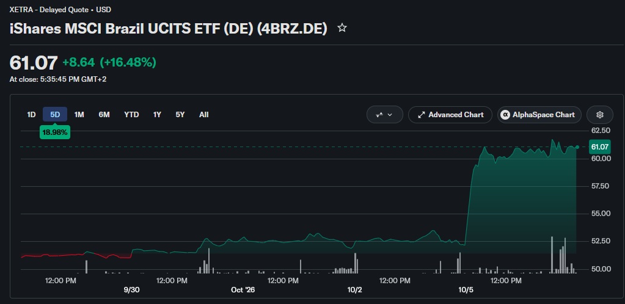Click the 62.50 price axis label
Image resolution: width=625 pixels, height=304 pixels.
click(601, 131)
